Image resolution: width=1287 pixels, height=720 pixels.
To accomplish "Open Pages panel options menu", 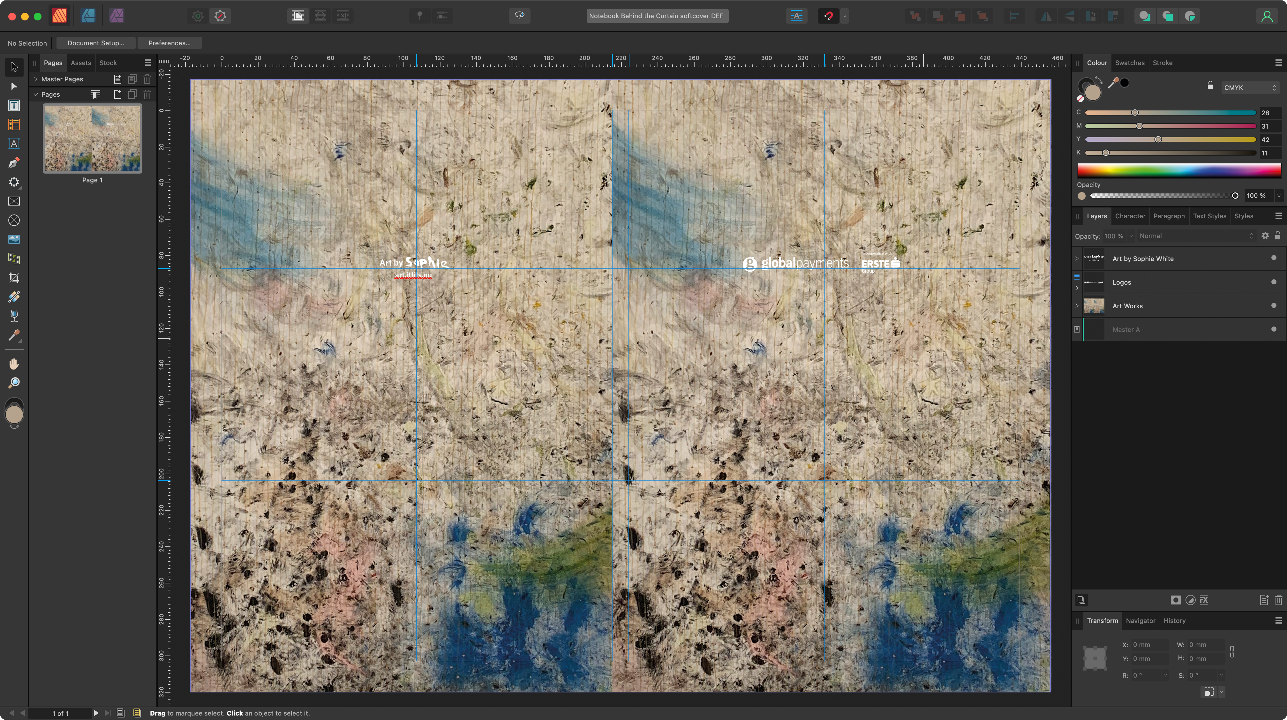I will tap(148, 63).
